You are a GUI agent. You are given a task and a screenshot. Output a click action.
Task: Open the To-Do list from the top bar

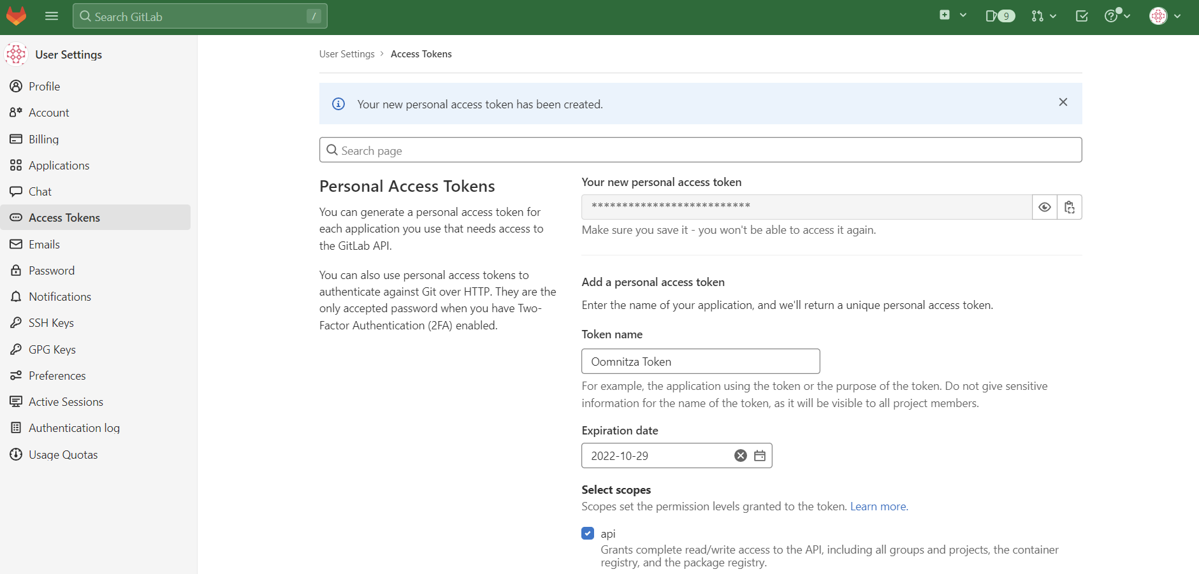pyautogui.click(x=1081, y=16)
